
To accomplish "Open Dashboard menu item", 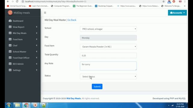I will pos(23,21).
